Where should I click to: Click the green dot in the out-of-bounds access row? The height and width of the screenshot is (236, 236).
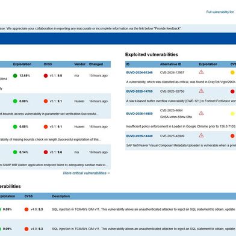(x=15, y=101)
